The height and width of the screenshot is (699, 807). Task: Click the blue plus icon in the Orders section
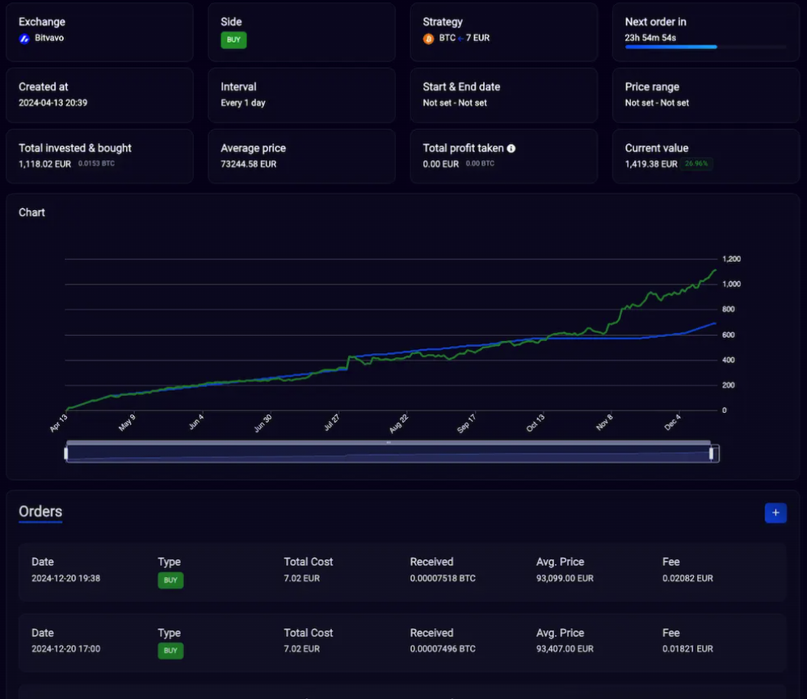coord(775,513)
